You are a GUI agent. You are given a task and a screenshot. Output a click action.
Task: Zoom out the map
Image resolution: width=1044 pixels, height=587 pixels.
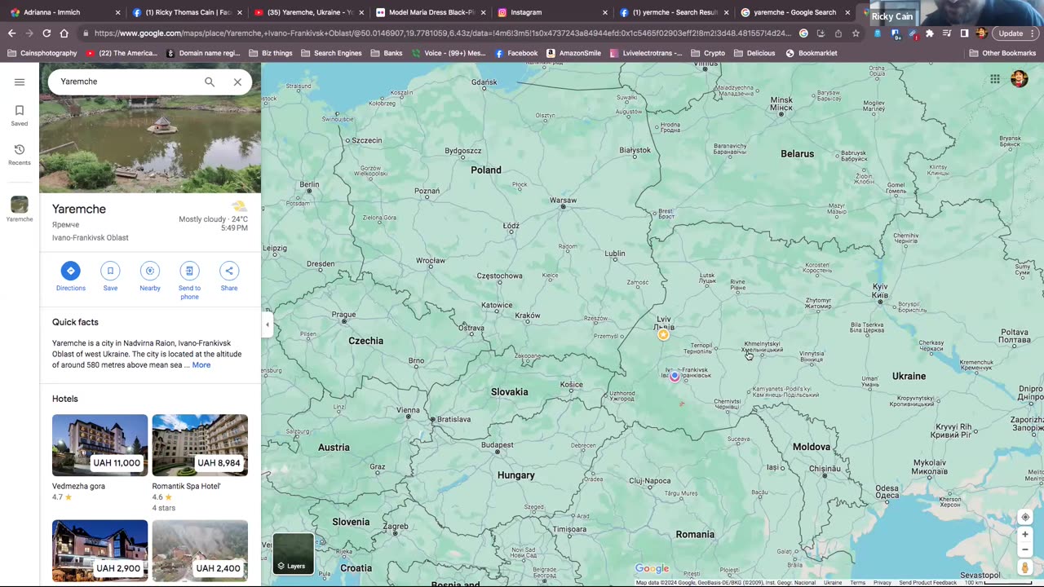coord(1025,549)
